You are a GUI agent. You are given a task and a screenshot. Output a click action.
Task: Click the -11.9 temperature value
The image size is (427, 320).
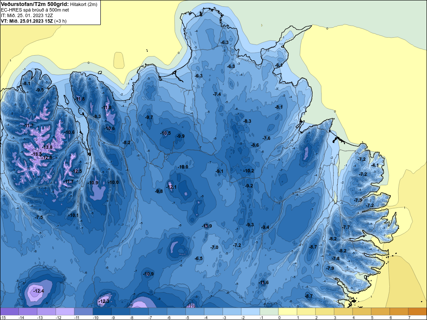[x=207, y=226]
